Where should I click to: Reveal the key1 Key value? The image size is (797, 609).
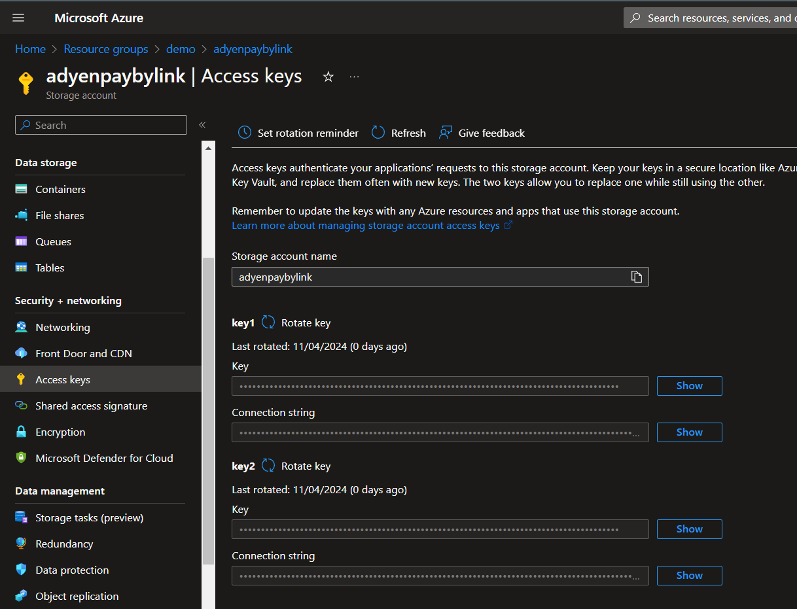point(689,386)
